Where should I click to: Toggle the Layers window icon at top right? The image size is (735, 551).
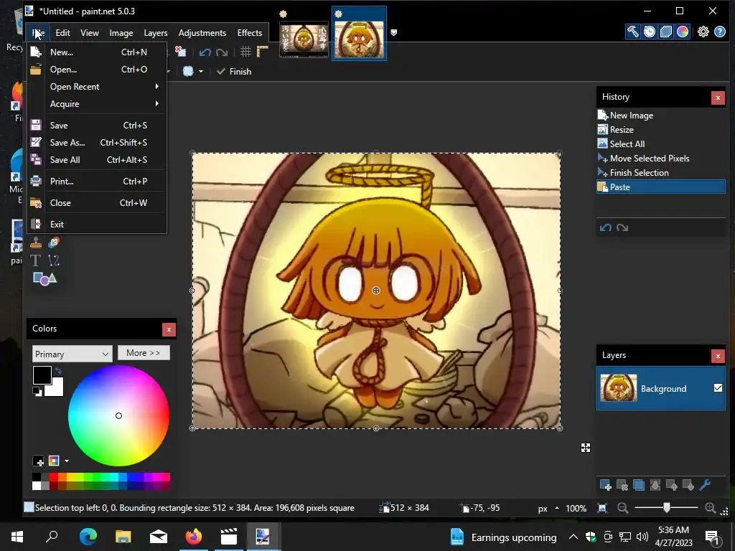666,32
